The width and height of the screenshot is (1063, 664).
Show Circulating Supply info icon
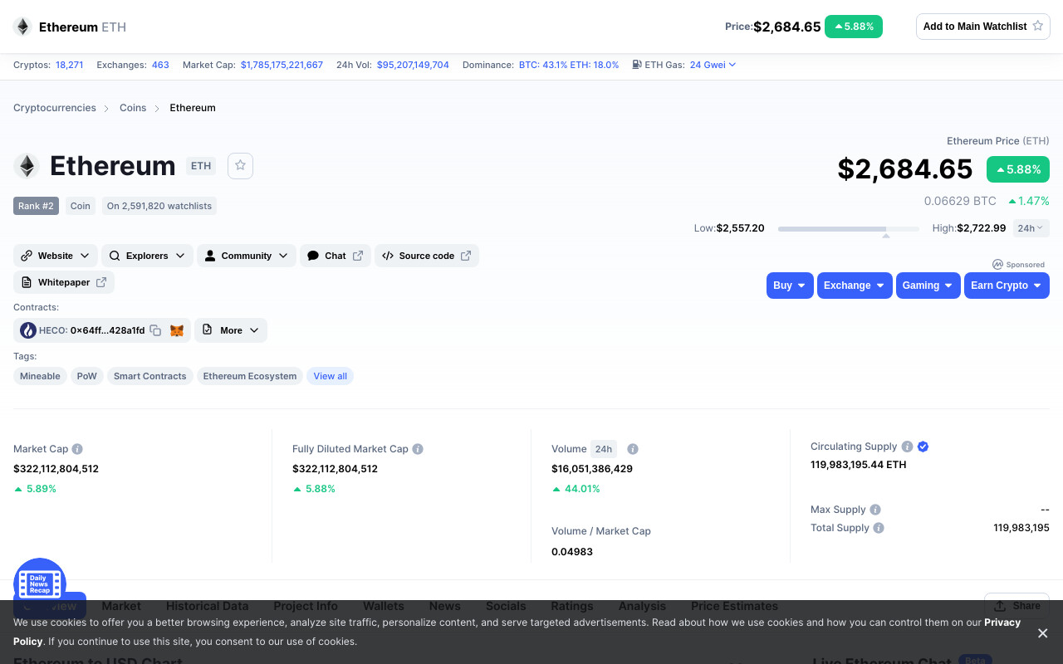908,447
